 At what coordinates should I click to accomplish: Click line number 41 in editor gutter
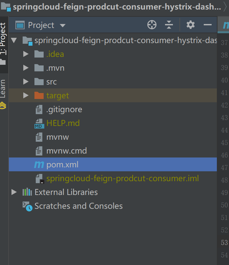coord(224,93)
